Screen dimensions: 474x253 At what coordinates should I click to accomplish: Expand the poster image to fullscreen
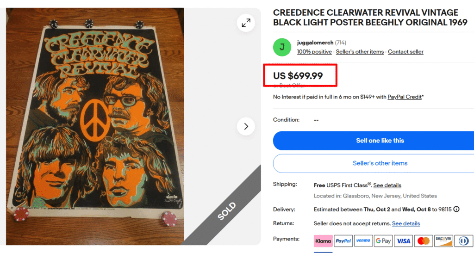(x=246, y=23)
